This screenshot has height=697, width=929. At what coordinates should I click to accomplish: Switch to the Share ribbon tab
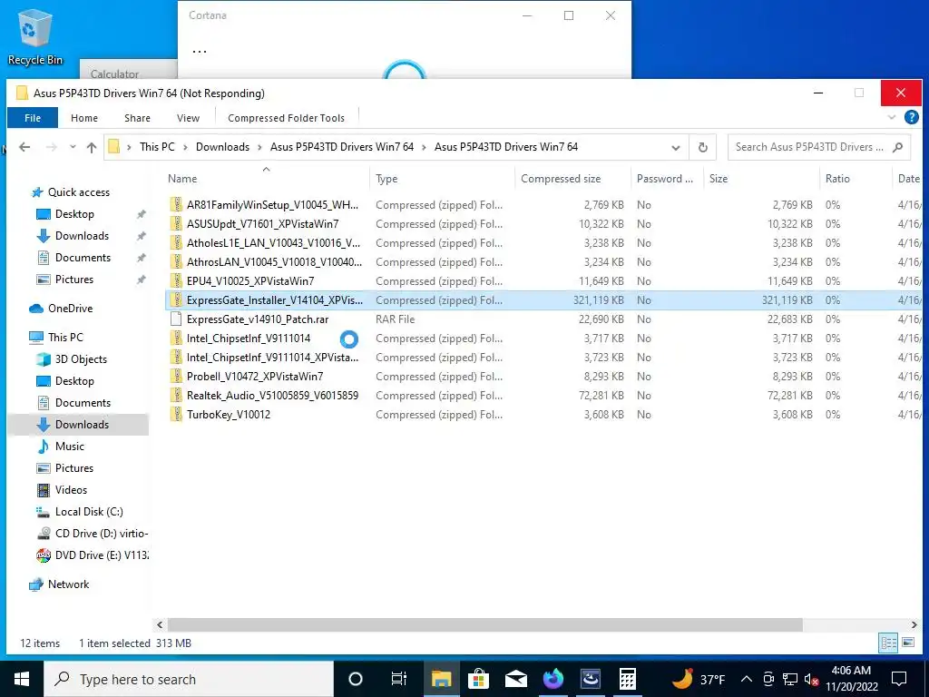[138, 118]
